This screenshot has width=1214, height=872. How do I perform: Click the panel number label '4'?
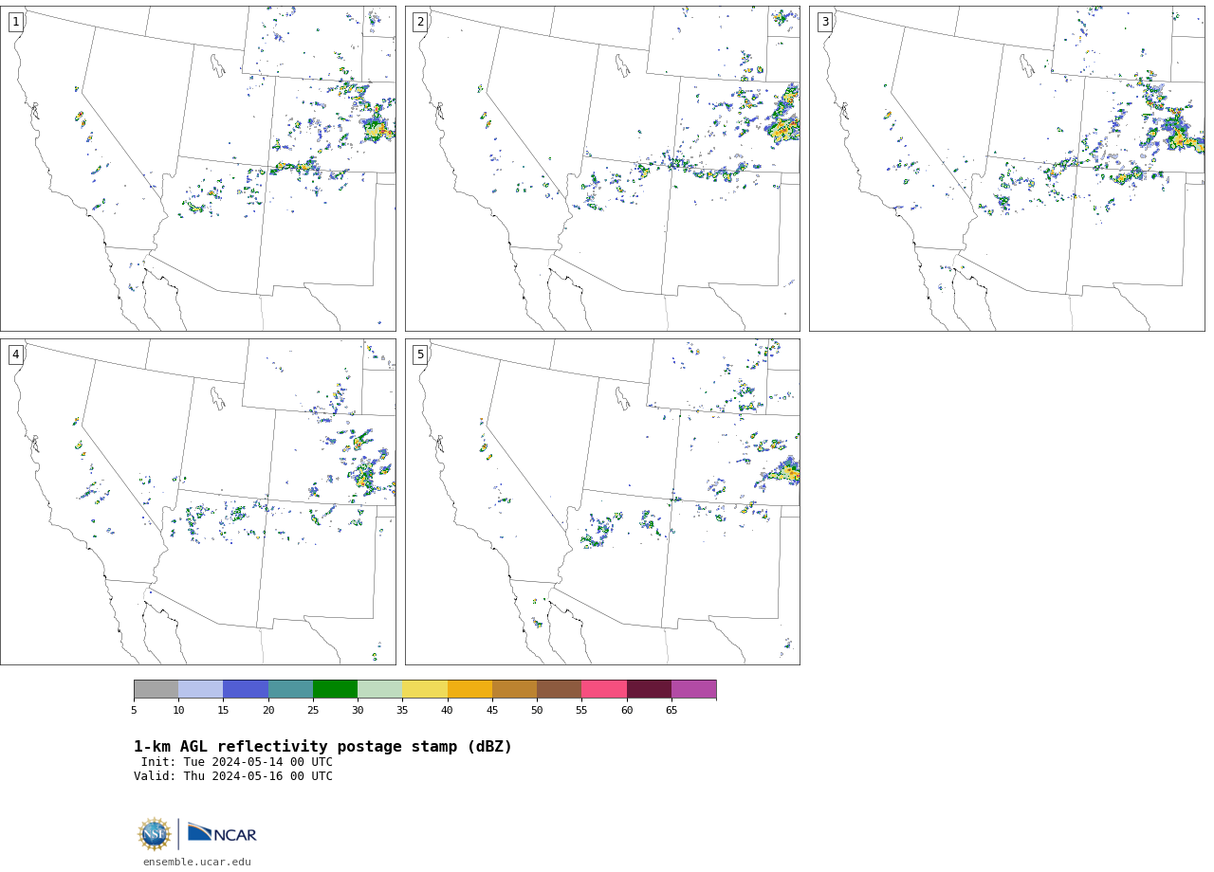point(16,354)
